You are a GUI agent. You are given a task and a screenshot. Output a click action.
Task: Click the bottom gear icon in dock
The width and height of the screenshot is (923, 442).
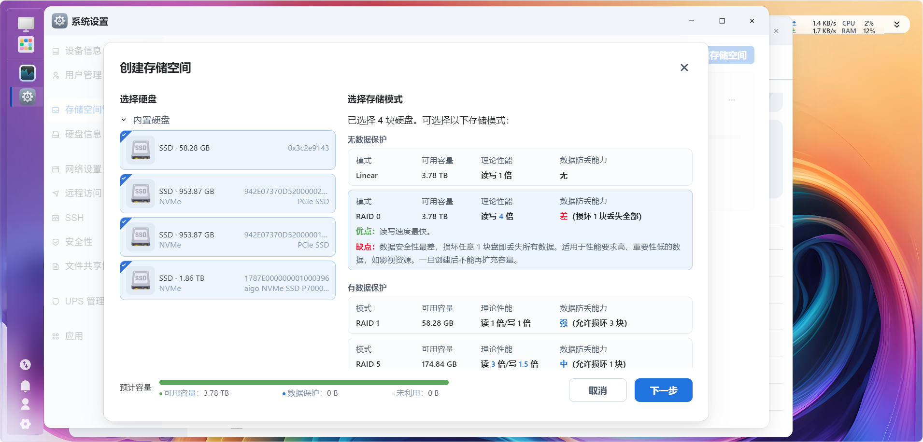click(x=26, y=424)
